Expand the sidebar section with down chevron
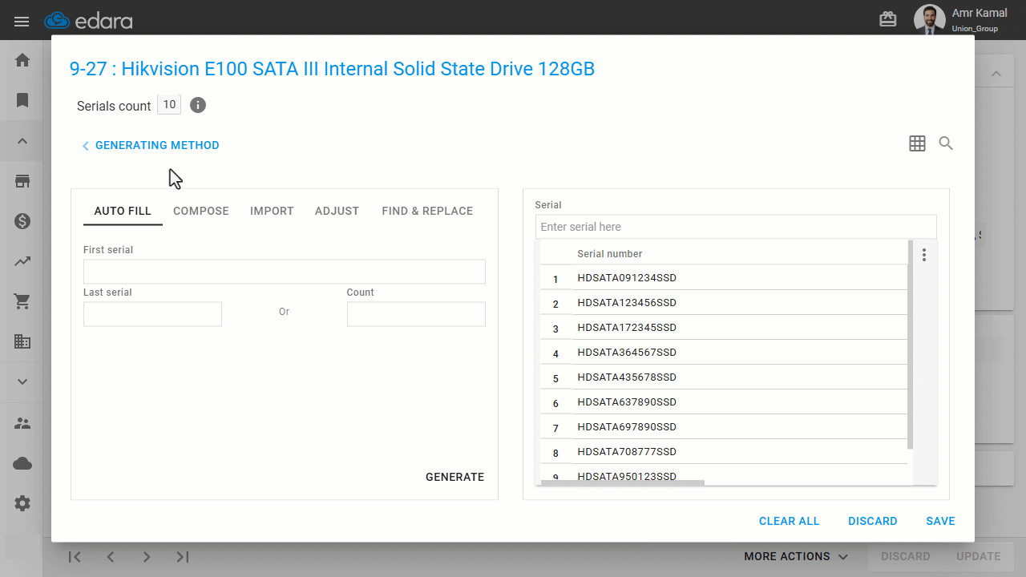1026x577 pixels. point(22,381)
